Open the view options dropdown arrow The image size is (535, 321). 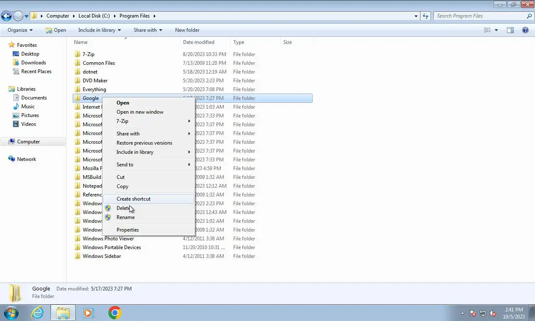click(x=497, y=30)
